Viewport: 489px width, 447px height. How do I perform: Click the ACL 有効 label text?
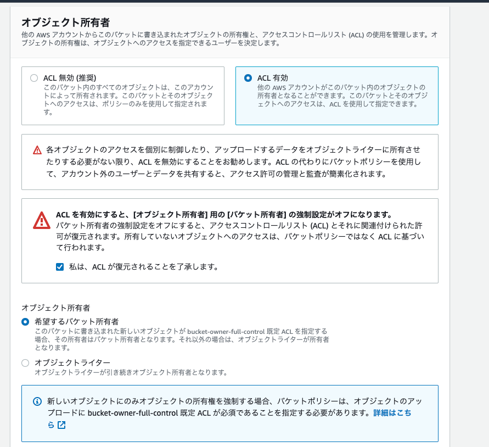coord(273,78)
